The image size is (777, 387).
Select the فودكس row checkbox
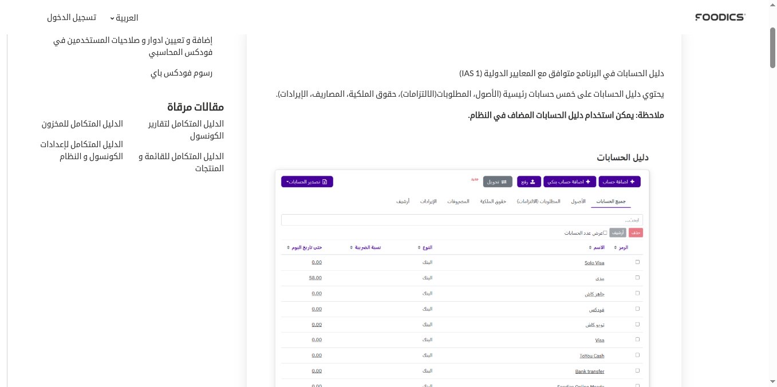tap(637, 309)
